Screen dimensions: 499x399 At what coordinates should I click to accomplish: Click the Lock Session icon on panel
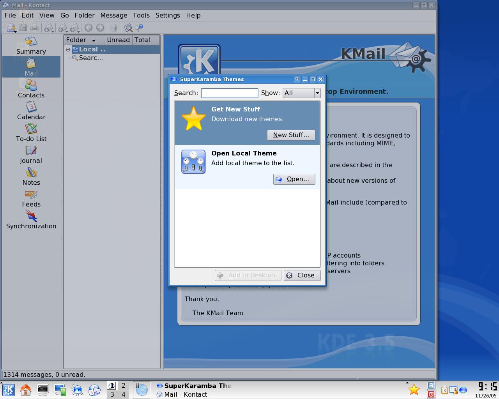pos(431,386)
